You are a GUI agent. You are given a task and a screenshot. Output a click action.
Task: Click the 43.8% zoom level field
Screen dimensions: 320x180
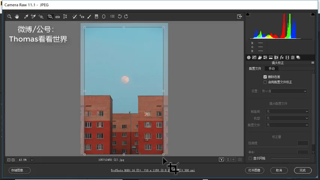coord(23,160)
